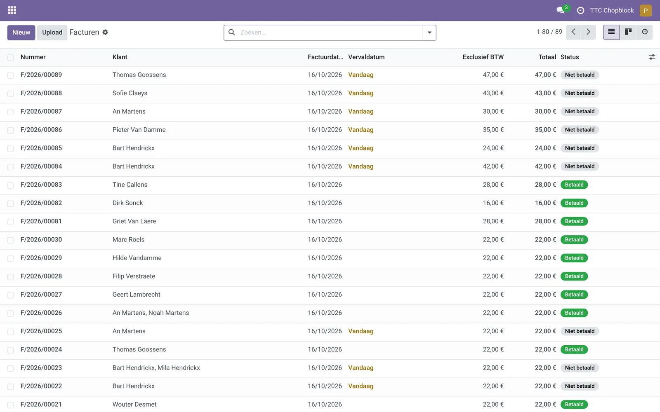This screenshot has height=412, width=660.
Task: Sort by the Status column header
Action: 570,57
